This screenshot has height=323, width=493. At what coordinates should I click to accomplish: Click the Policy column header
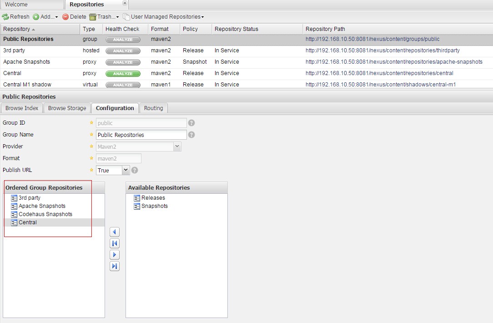click(x=196, y=29)
